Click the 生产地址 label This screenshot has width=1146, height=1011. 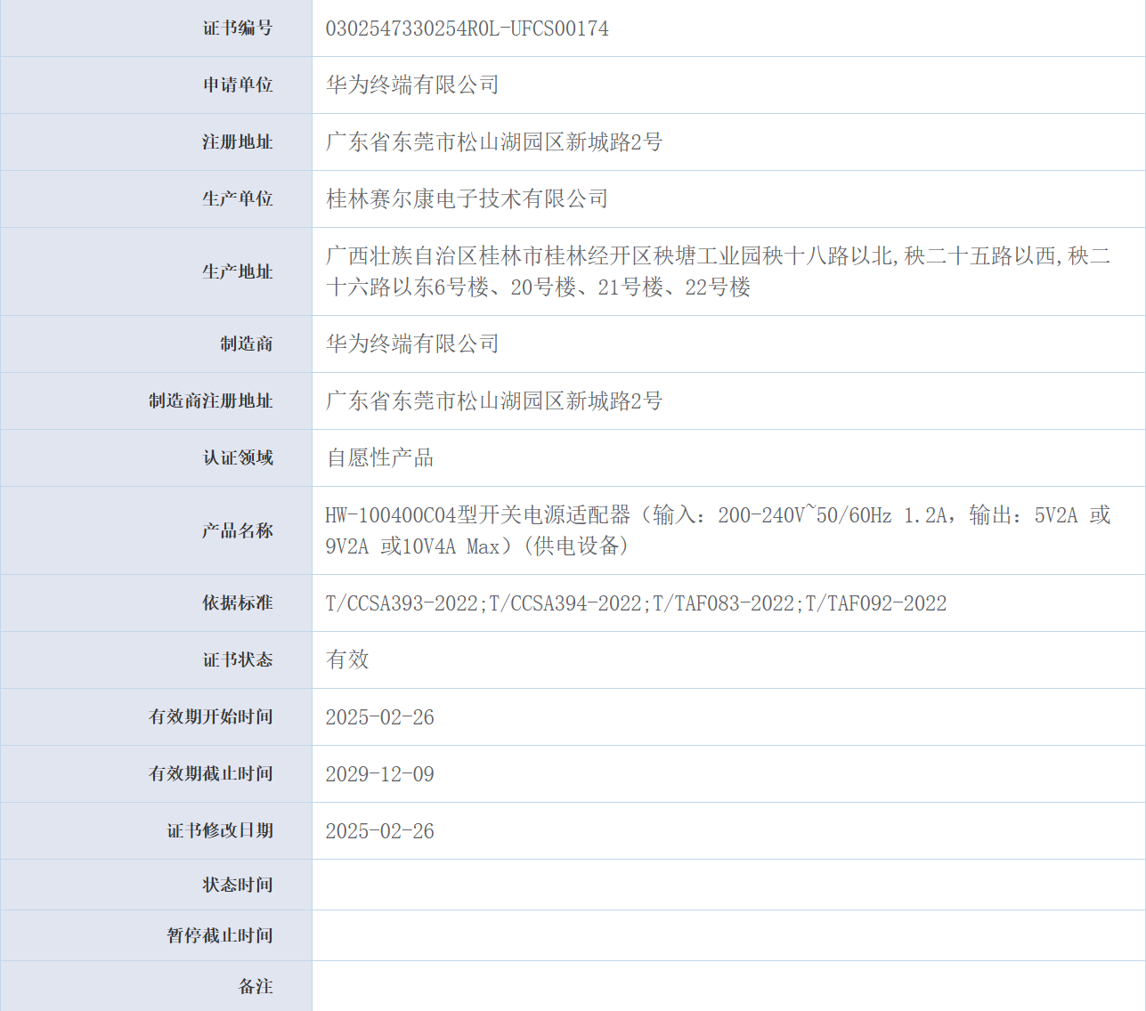pyautogui.click(x=238, y=271)
